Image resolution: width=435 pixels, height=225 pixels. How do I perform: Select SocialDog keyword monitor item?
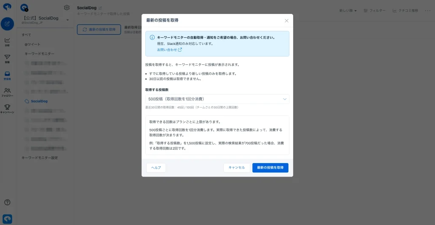(39, 101)
